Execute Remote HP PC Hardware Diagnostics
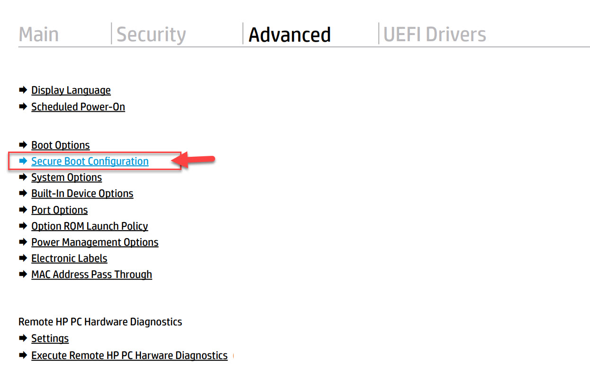590x368 pixels. tap(129, 355)
